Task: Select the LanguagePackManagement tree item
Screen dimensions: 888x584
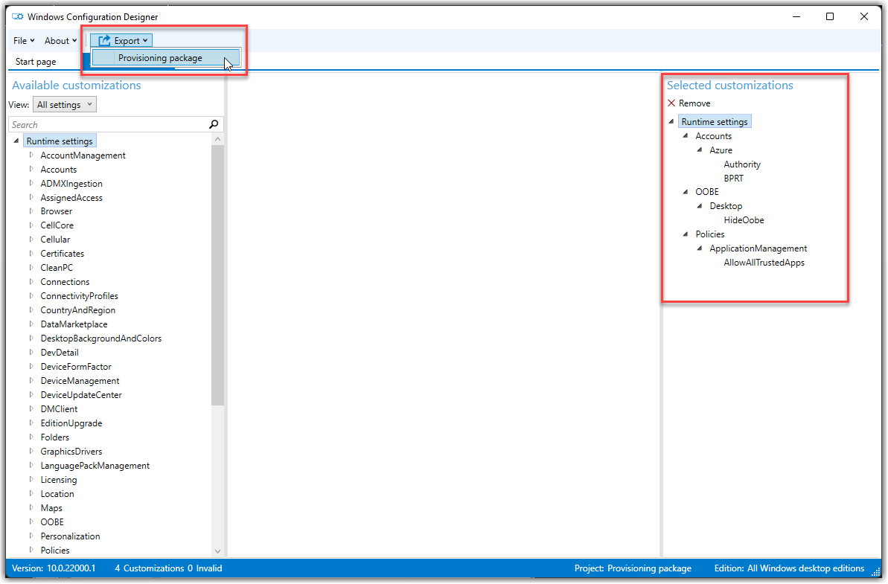Action: click(x=95, y=466)
